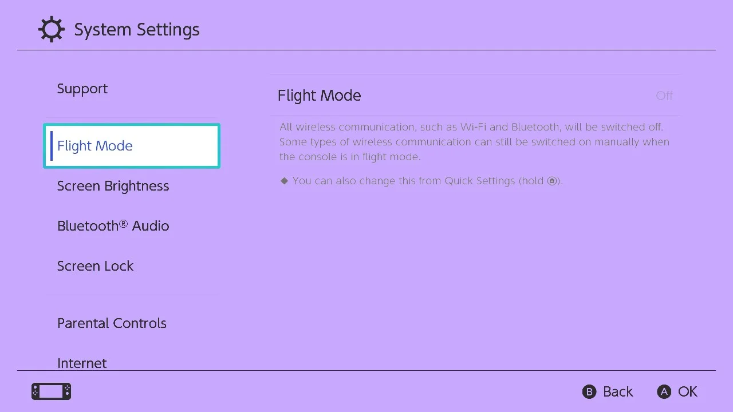Viewport: 733px width, 412px height.
Task: Click the B button icon
Action: [589, 391]
